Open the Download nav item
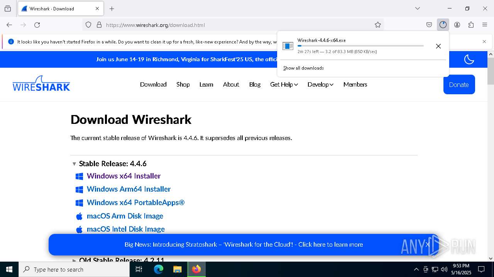This screenshot has width=494, height=277. click(153, 85)
